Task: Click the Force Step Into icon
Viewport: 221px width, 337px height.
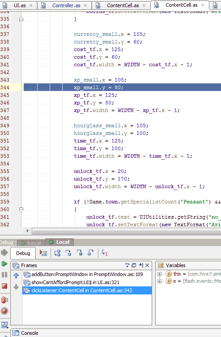Action: pyautogui.click(x=79, y=253)
